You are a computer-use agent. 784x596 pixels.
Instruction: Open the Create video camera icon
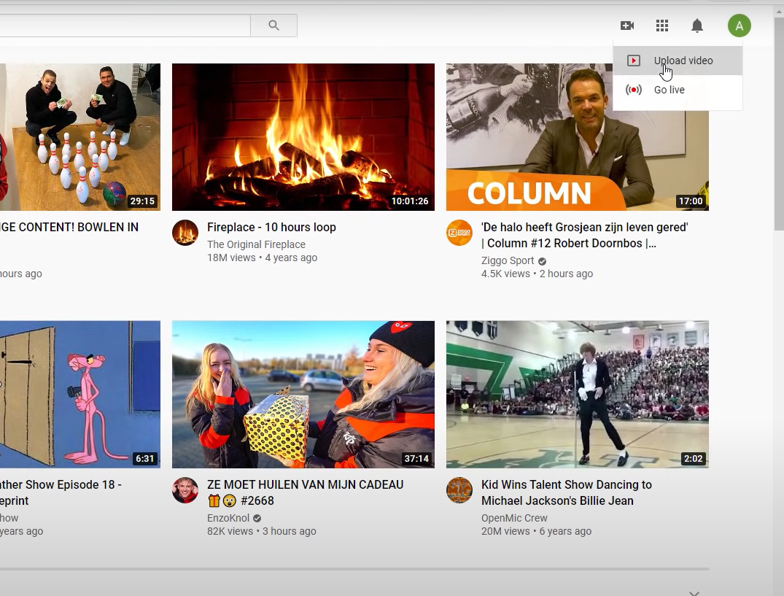[627, 26]
